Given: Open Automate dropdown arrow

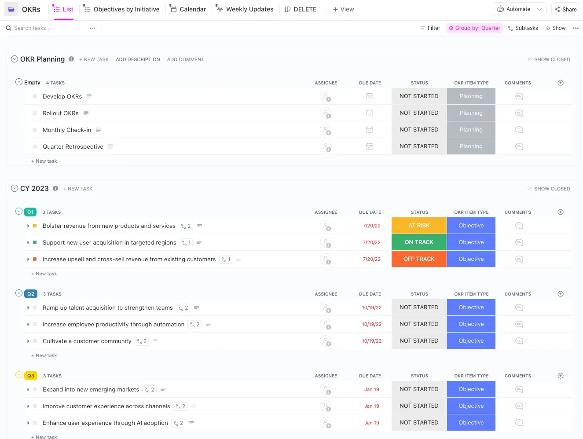Looking at the screenshot, I should click(539, 9).
